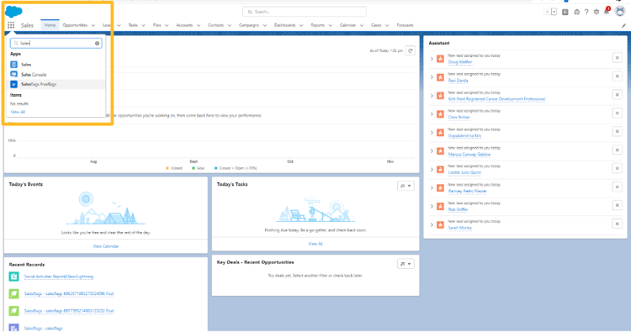Viewport: 631px width, 332px height.
Task: Click the global Search field
Action: 305,12
